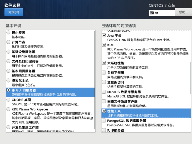
Task: Enable the 主框架访问 checkbox
Action: [x=104, y=82]
